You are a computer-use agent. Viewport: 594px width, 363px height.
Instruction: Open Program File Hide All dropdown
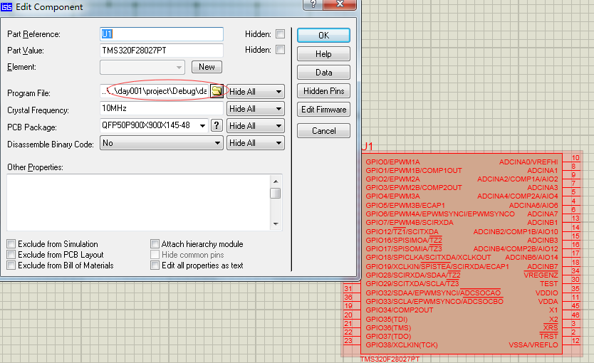(255, 92)
